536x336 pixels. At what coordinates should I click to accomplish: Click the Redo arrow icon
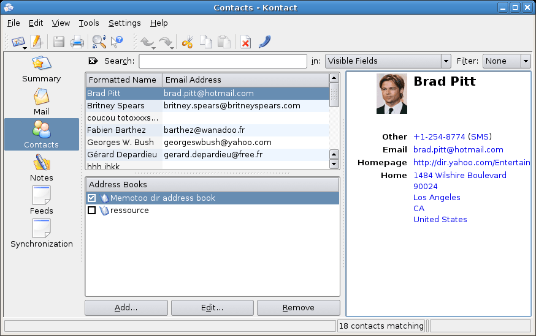166,42
